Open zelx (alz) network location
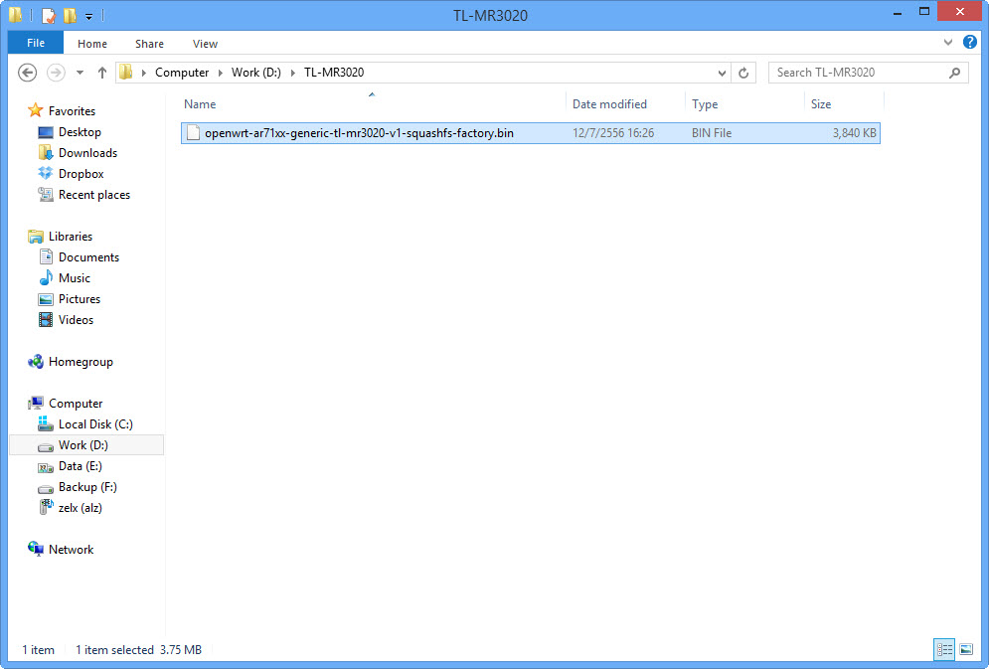This screenshot has height=669, width=989. (x=81, y=508)
